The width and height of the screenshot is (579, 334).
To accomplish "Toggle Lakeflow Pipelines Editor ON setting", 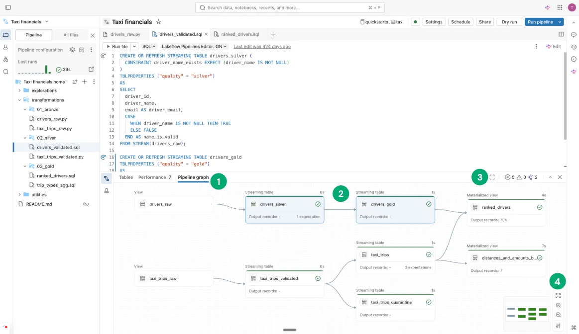I will [194, 46].
